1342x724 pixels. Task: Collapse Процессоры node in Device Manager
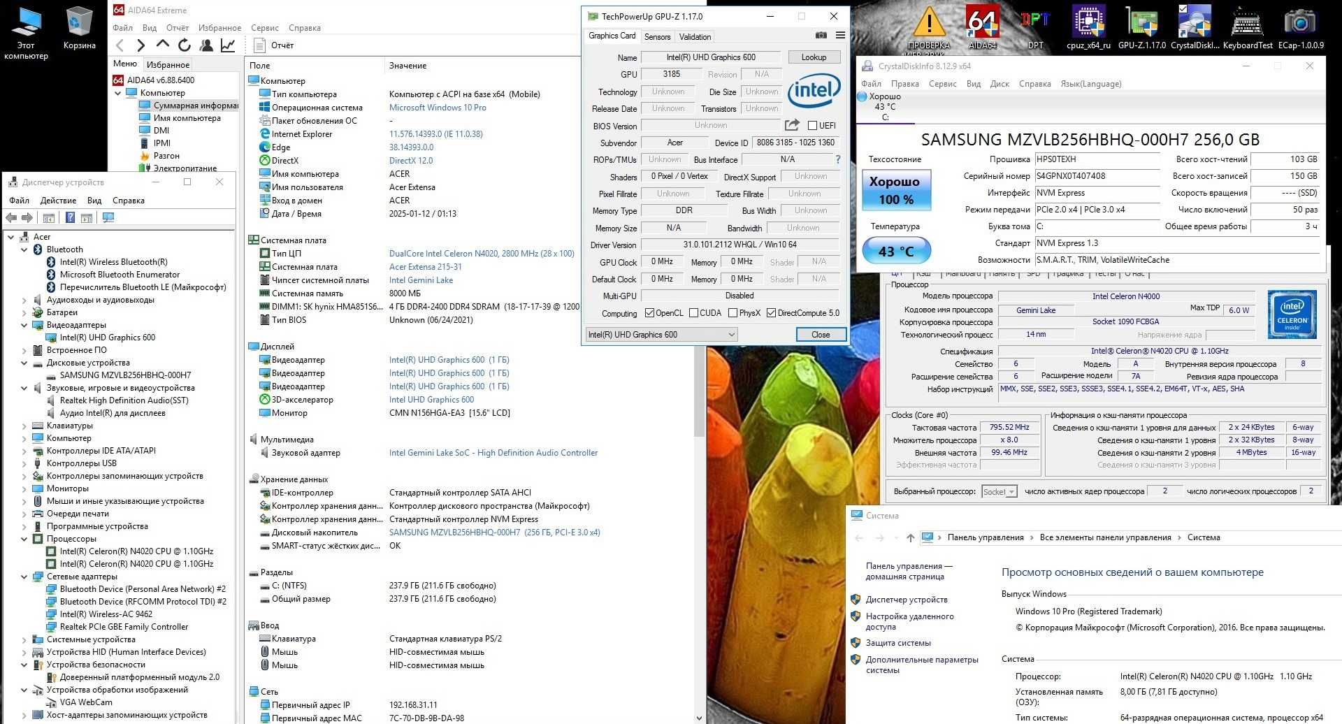click(24, 539)
